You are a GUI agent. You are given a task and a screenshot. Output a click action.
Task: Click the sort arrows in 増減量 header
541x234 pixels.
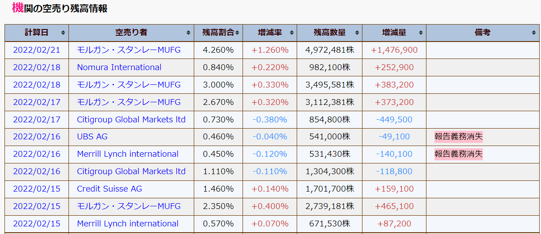[421, 33]
